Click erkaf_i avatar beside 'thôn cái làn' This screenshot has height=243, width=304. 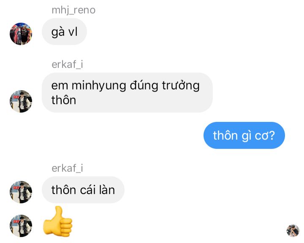coord(21,192)
